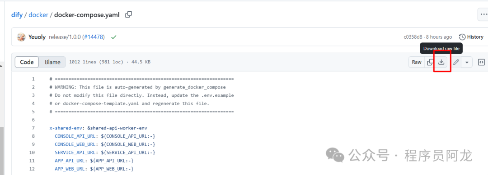Copy file path icon next to docker-compose.yaml

128,14
